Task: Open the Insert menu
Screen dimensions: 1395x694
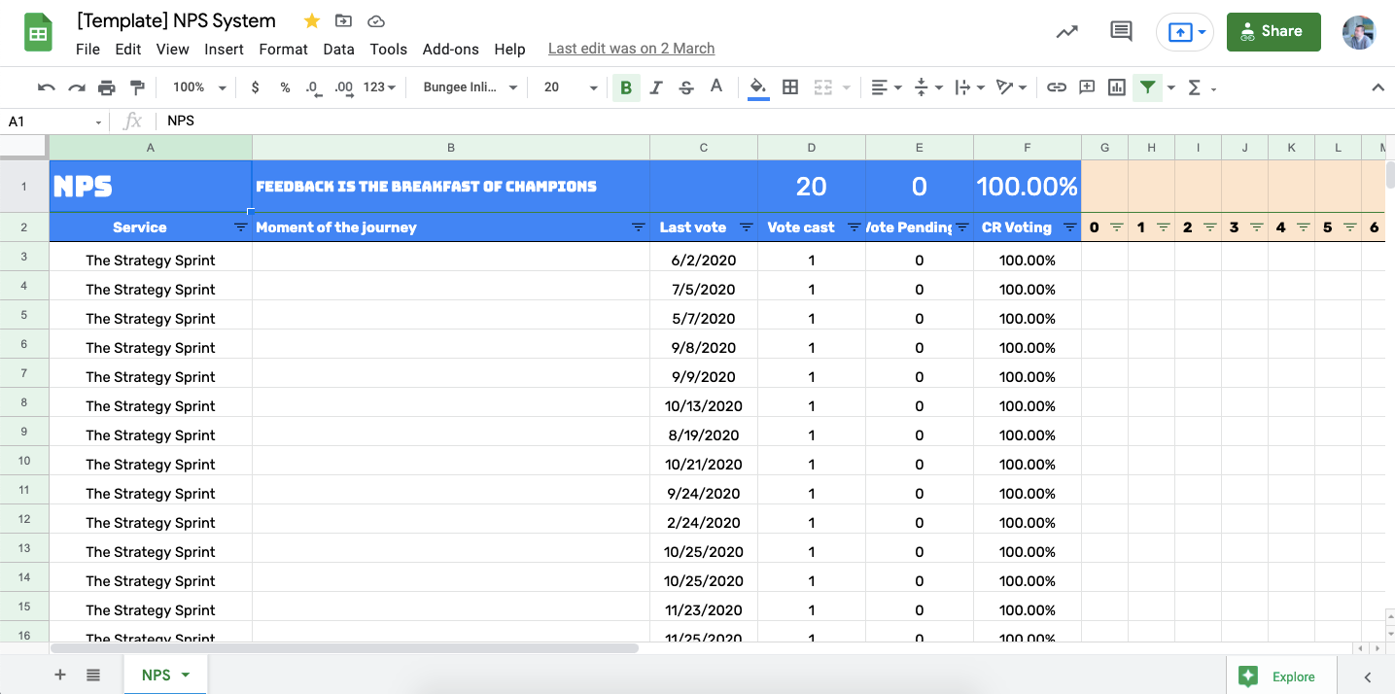Action: tap(224, 49)
